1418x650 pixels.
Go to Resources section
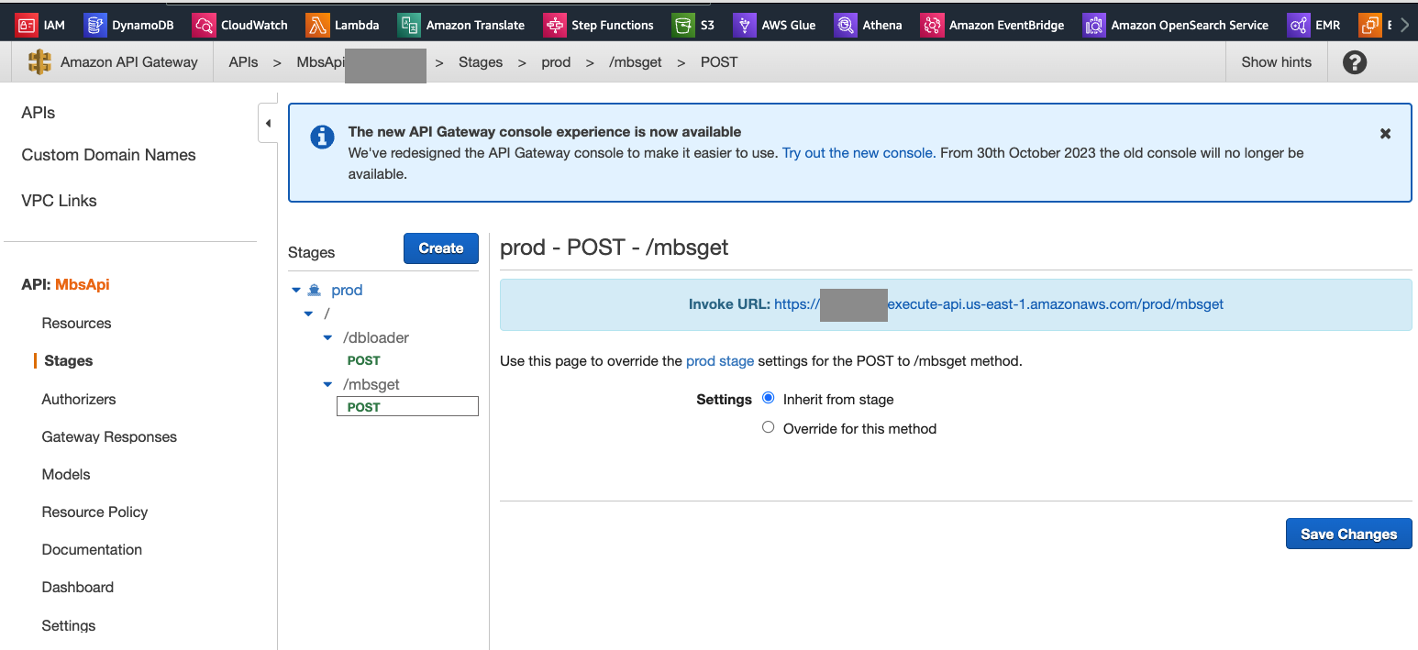(x=76, y=323)
